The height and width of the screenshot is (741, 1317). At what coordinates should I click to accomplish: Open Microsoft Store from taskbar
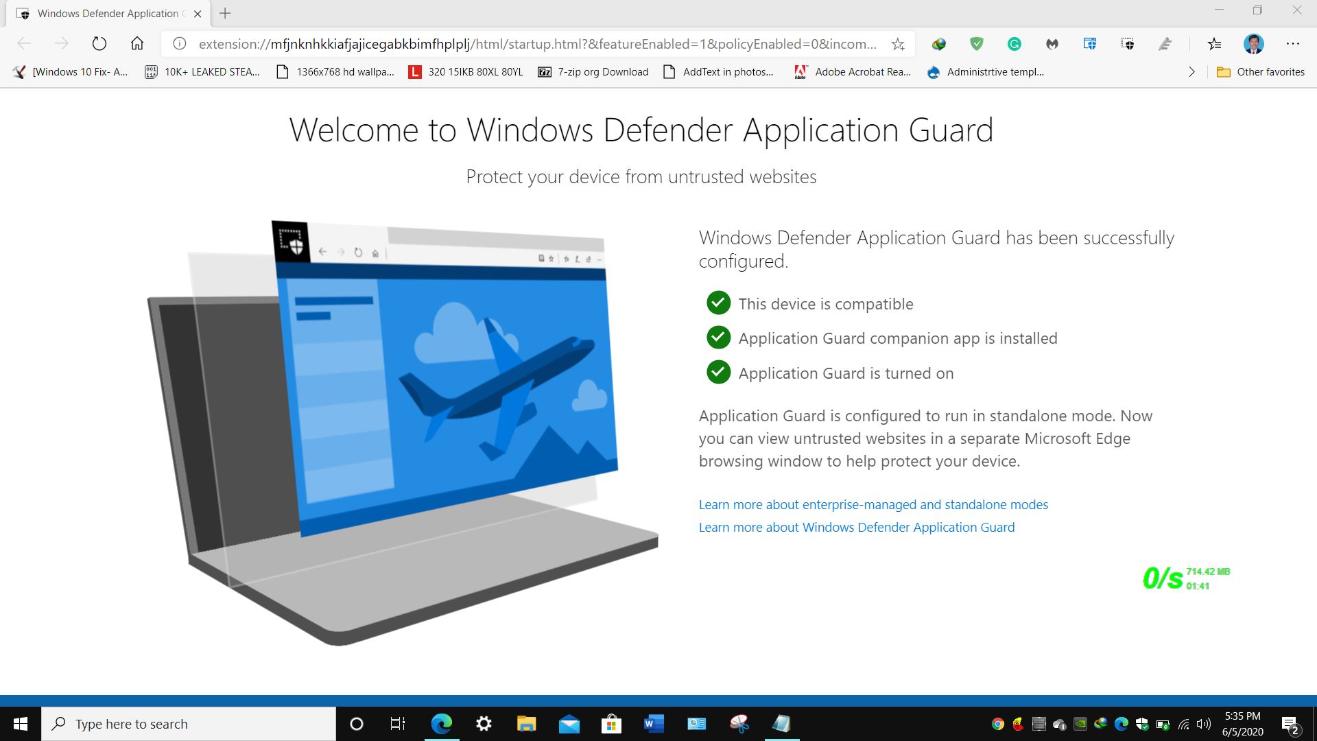611,724
